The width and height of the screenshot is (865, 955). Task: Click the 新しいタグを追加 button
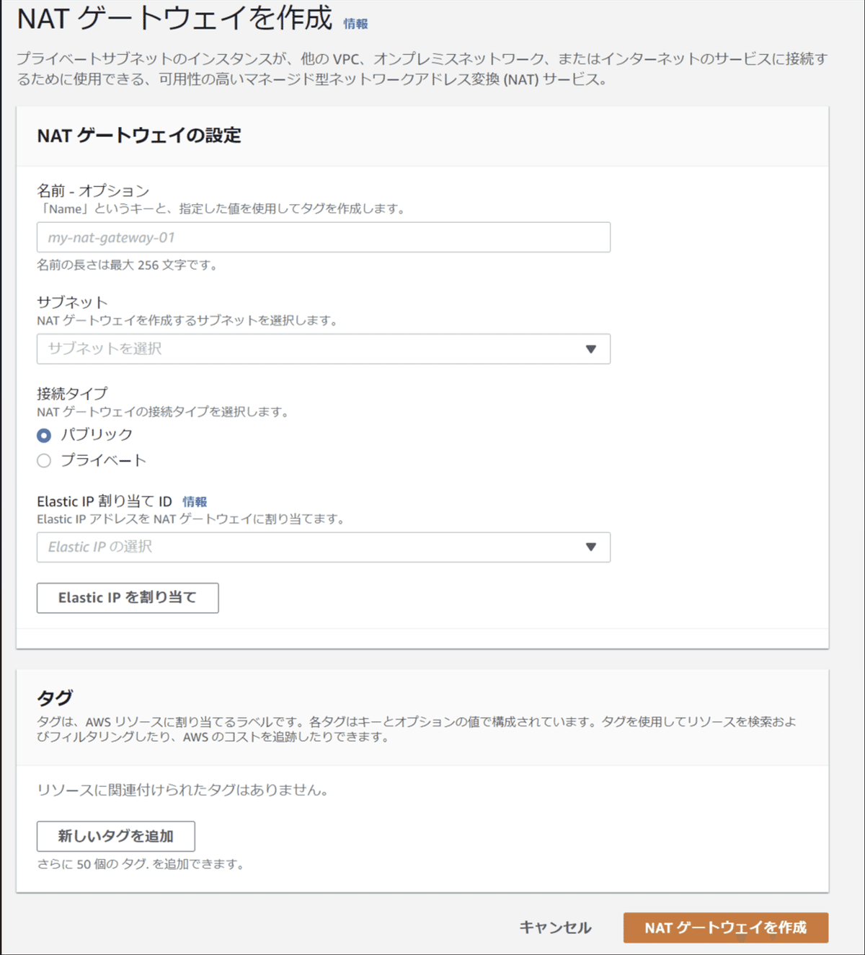click(x=116, y=836)
